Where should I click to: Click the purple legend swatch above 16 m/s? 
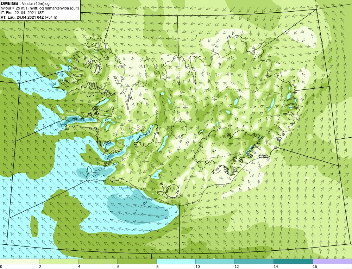[332, 261]
